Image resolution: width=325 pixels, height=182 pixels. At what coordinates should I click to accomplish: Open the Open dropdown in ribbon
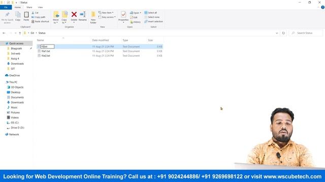tap(136, 13)
